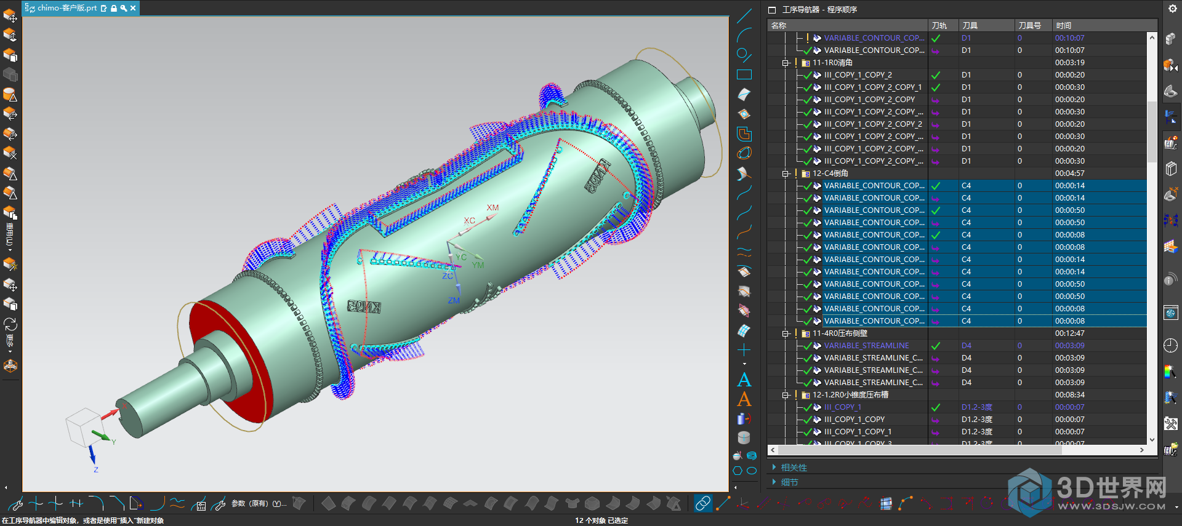The image size is (1182, 526).
Task: Select the VARIABLE_STREAMLINE operation in purple text
Action: [867, 346]
